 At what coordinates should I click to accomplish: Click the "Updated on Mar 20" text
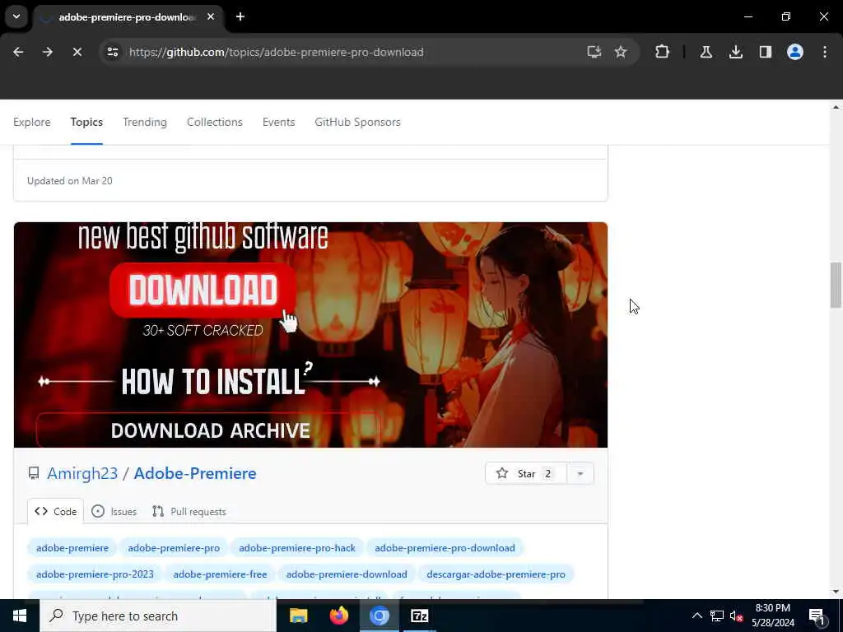[x=70, y=180]
